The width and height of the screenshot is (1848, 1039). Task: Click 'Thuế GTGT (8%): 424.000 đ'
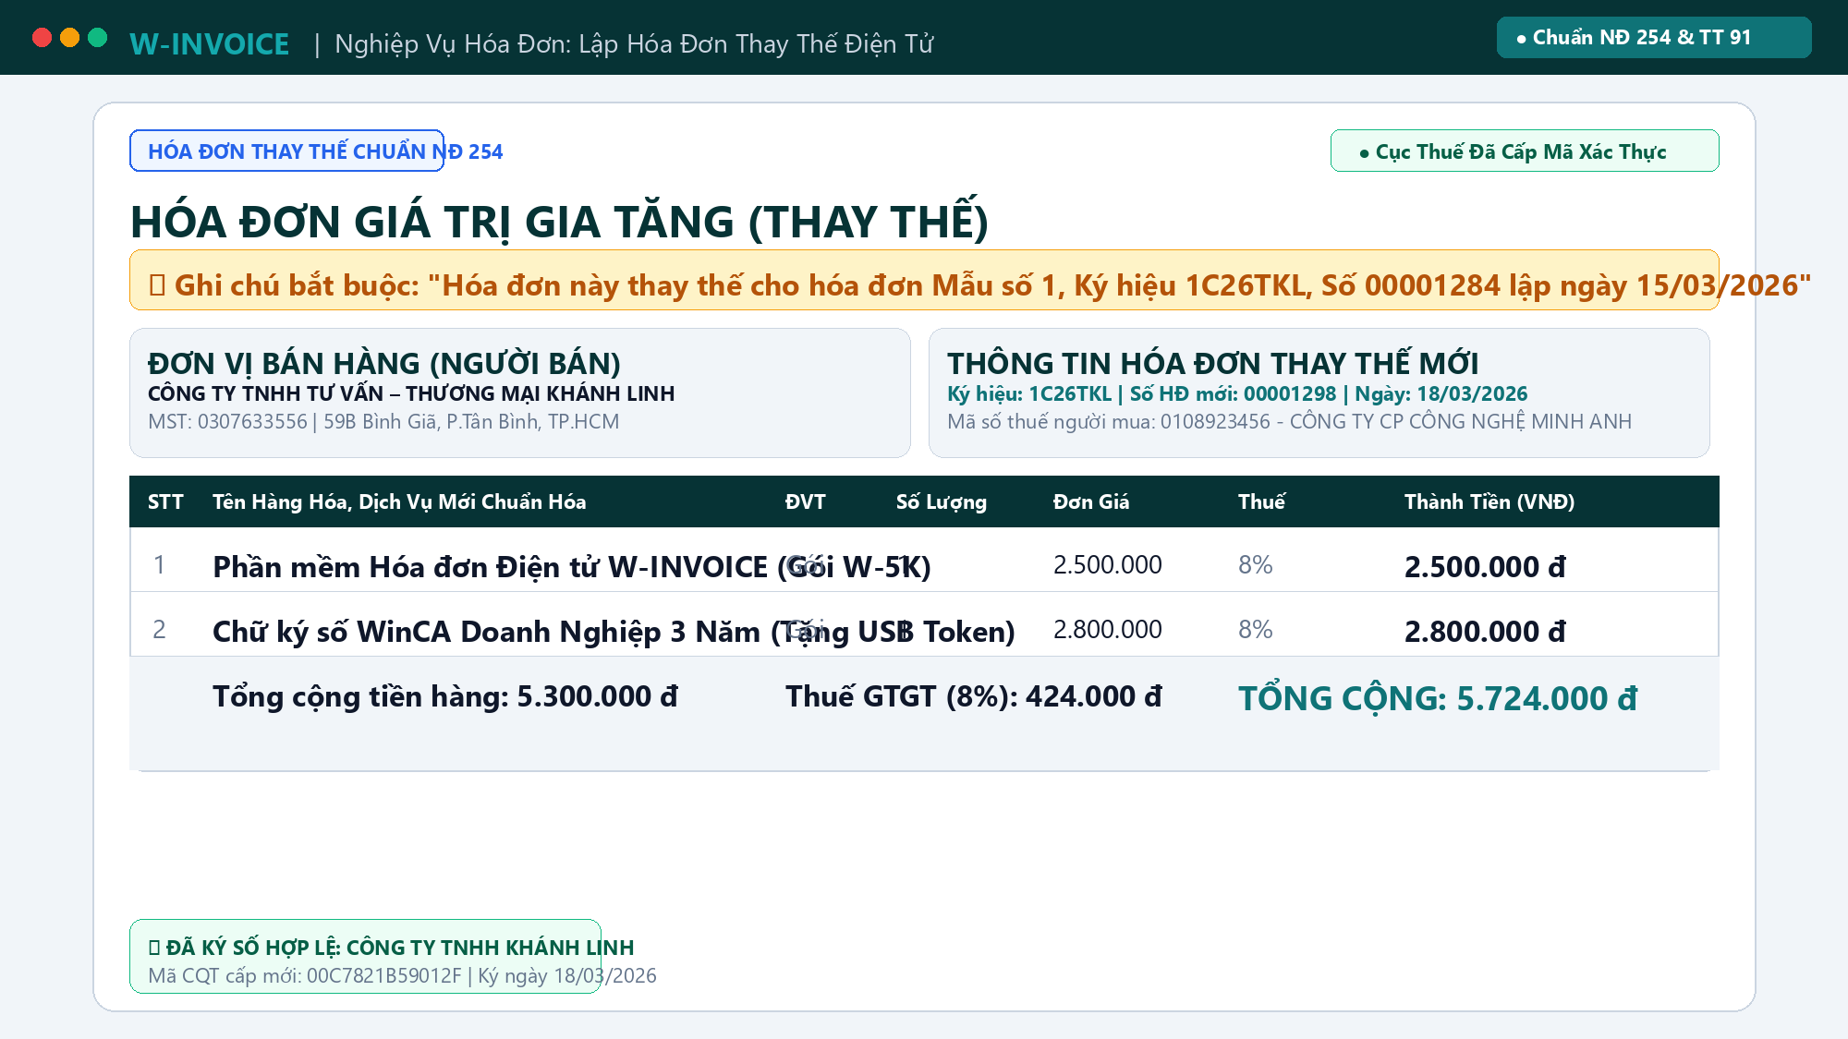(974, 696)
